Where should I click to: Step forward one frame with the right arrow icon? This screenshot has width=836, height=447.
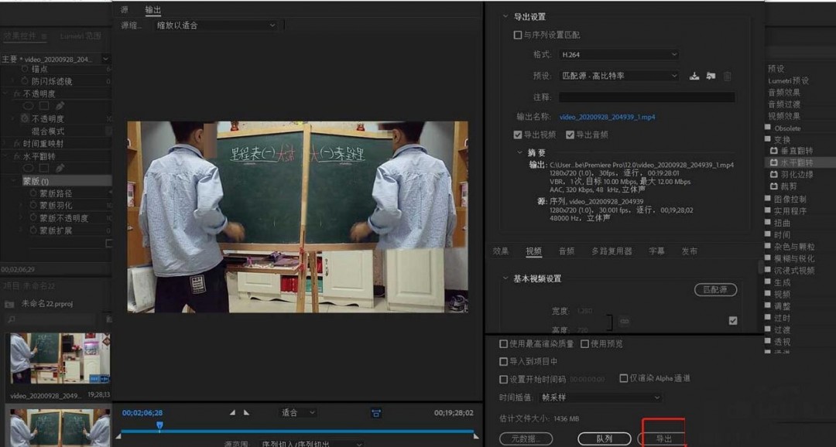[x=245, y=412]
